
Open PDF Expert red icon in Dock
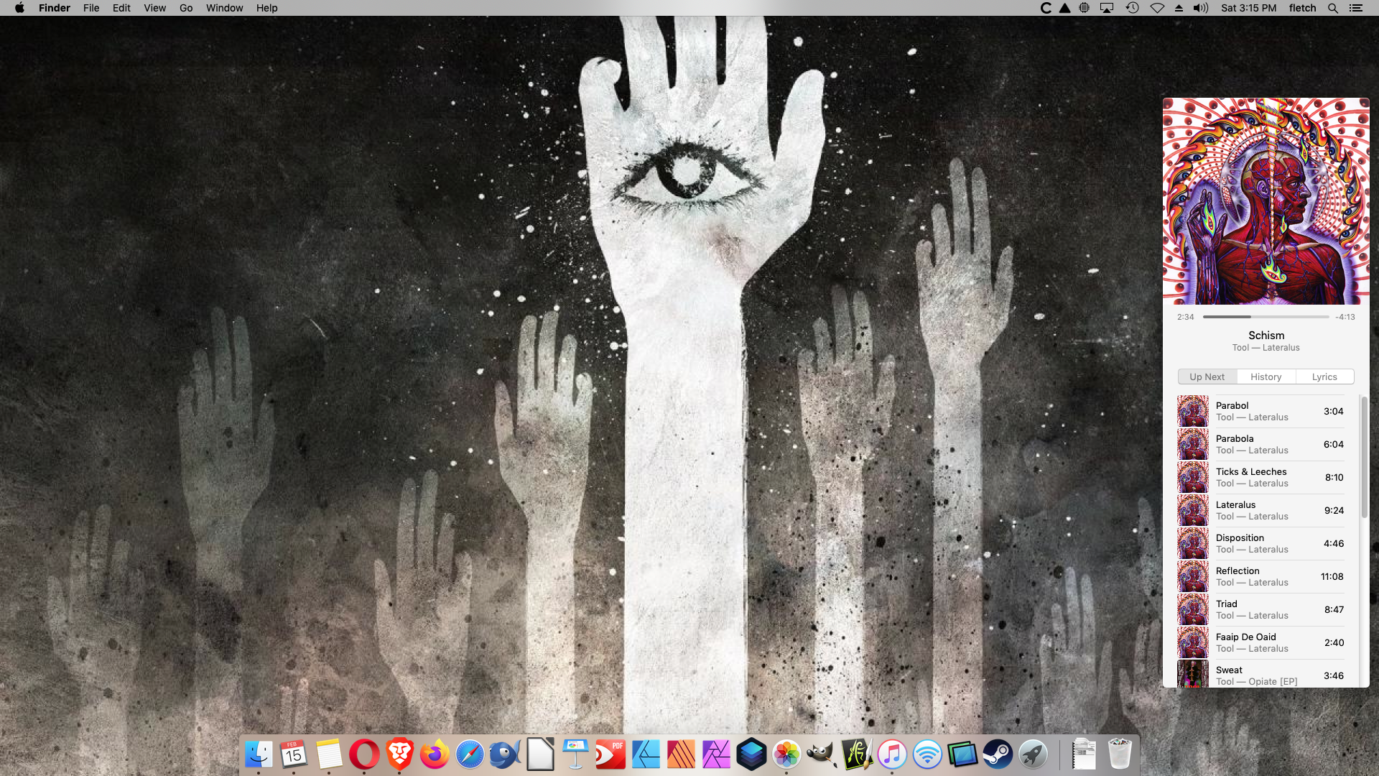point(610,754)
